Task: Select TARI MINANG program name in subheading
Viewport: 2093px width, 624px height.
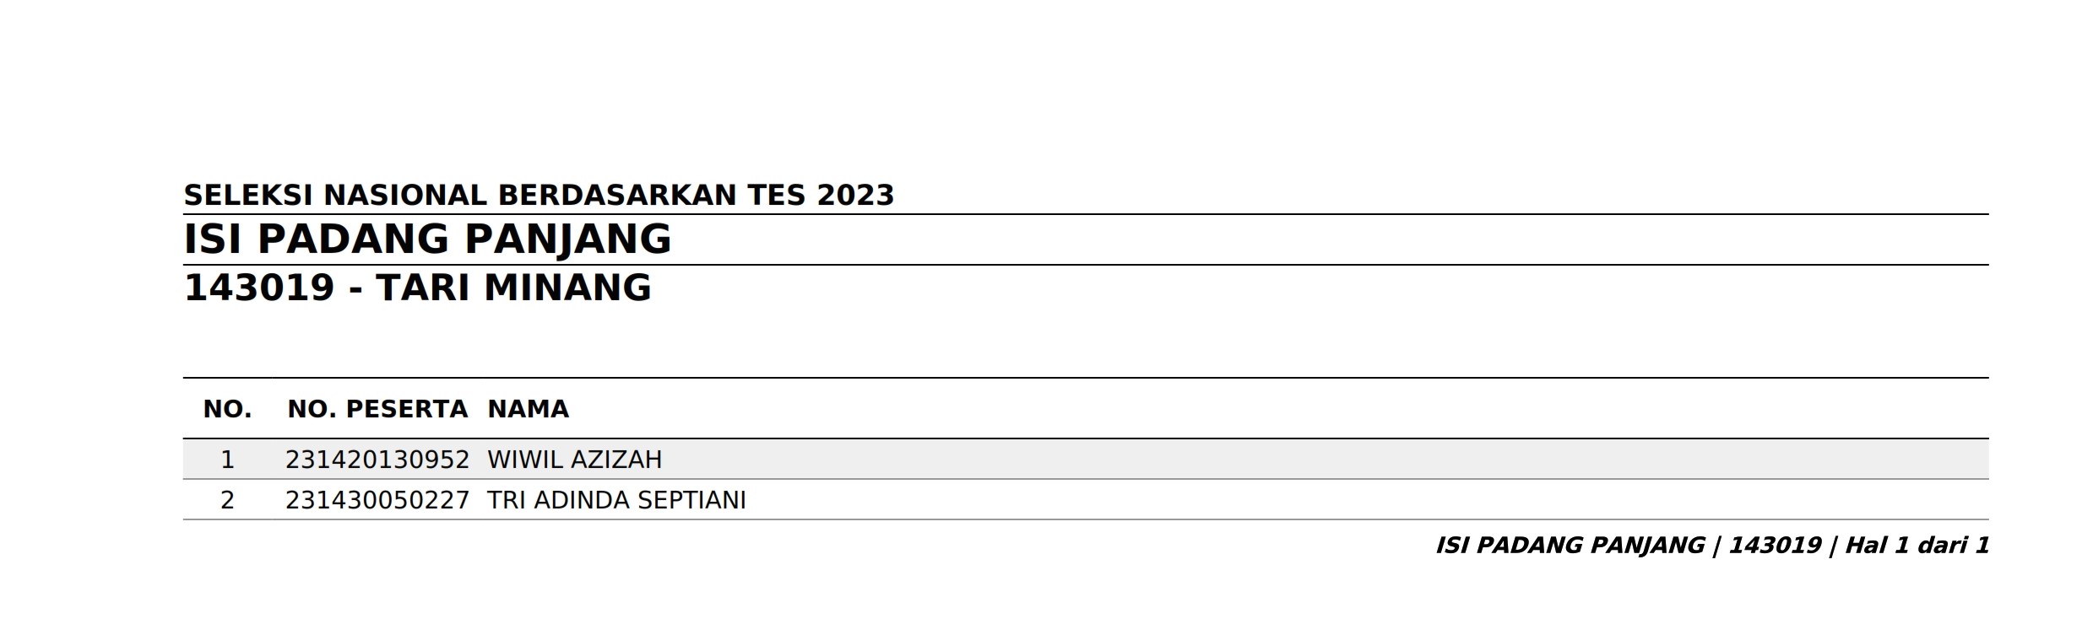Action: (x=514, y=288)
